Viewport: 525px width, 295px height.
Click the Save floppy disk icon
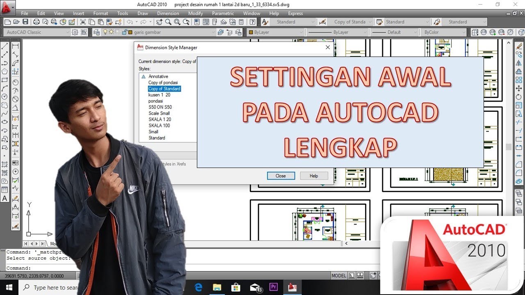tap(25, 22)
